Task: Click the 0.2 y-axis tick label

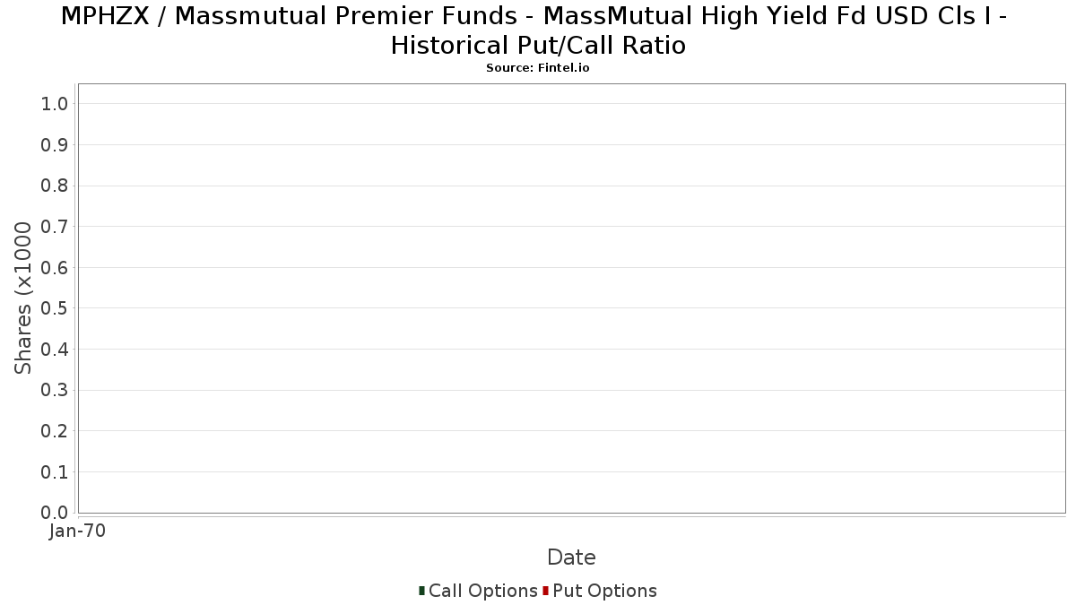Action: [55, 431]
